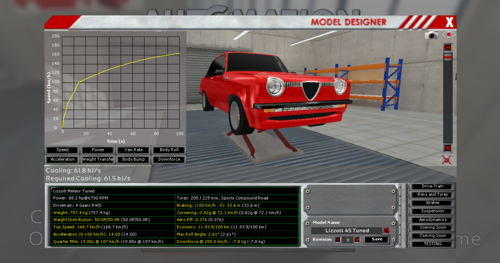500x263 pixels.
Task: Toggle the eye view icon
Action: click(x=449, y=35)
